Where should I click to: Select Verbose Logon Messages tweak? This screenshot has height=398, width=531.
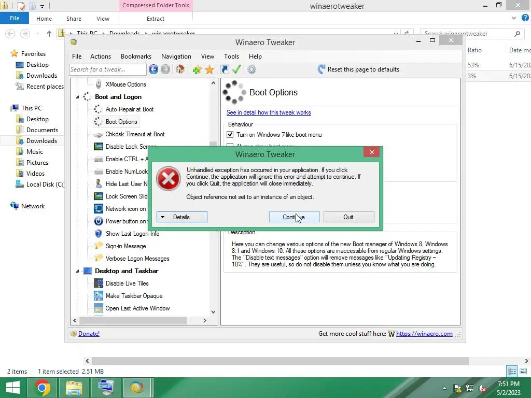(137, 259)
